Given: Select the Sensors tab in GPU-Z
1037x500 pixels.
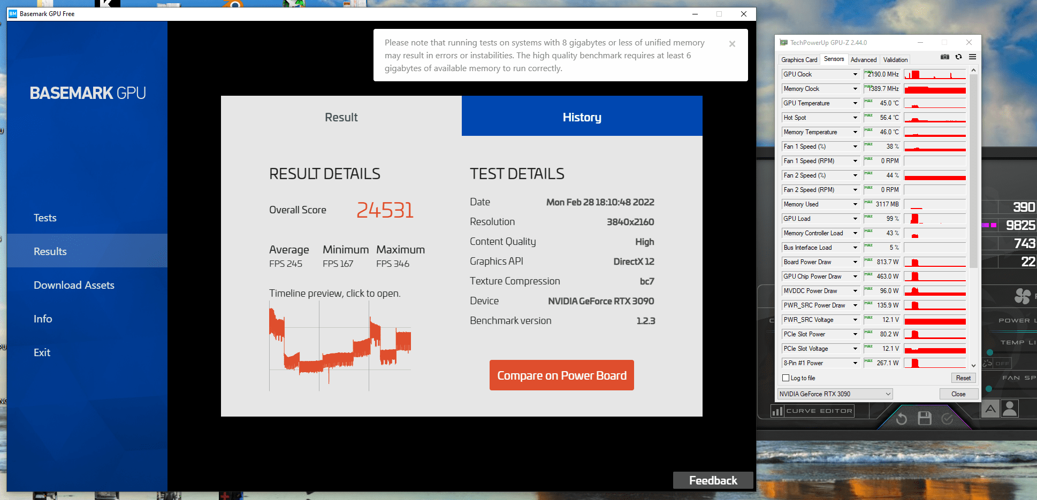Looking at the screenshot, I should (x=834, y=59).
